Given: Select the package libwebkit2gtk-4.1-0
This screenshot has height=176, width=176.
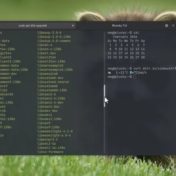Looking at the screenshot, I should (x=55, y=131).
